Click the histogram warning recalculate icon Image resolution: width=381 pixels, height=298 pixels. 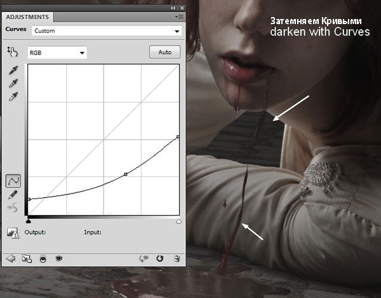point(13,233)
